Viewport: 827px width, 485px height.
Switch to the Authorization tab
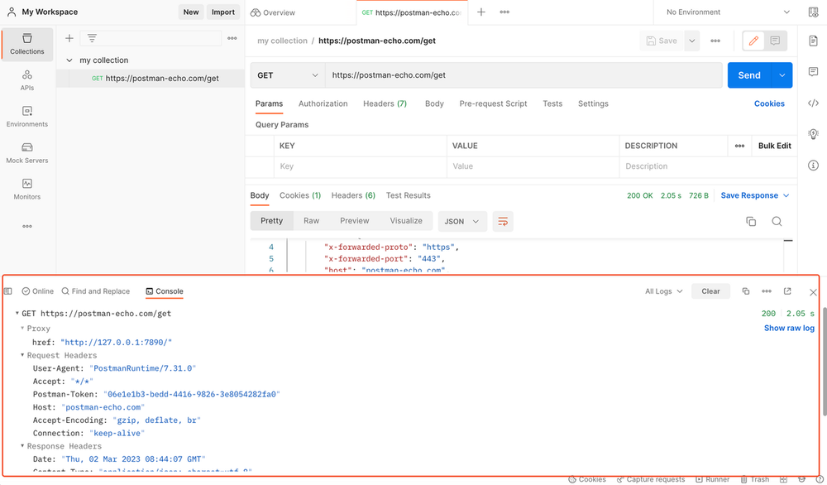(323, 103)
